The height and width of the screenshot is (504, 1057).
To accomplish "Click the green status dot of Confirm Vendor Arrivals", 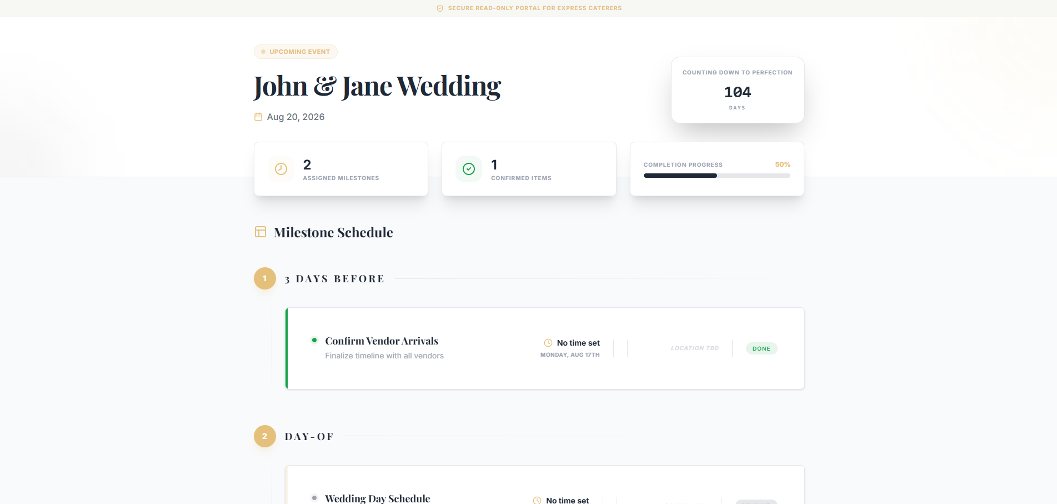I will (314, 340).
